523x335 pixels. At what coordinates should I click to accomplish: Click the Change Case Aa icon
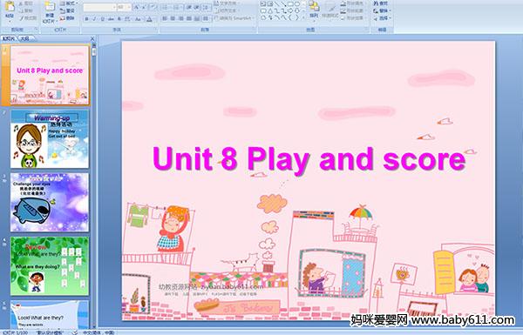point(138,19)
